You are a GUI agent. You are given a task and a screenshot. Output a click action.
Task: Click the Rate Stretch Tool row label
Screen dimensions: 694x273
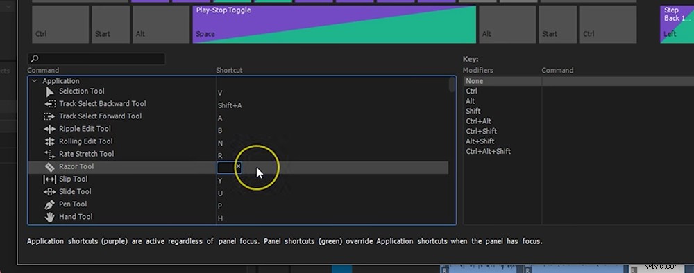(x=86, y=155)
